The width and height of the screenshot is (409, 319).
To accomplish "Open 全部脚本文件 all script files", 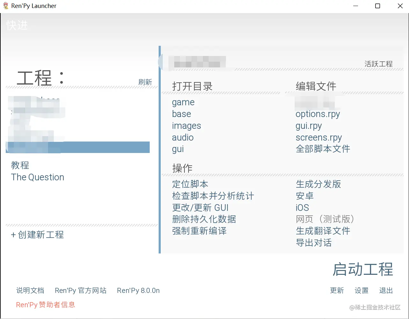I will [323, 149].
